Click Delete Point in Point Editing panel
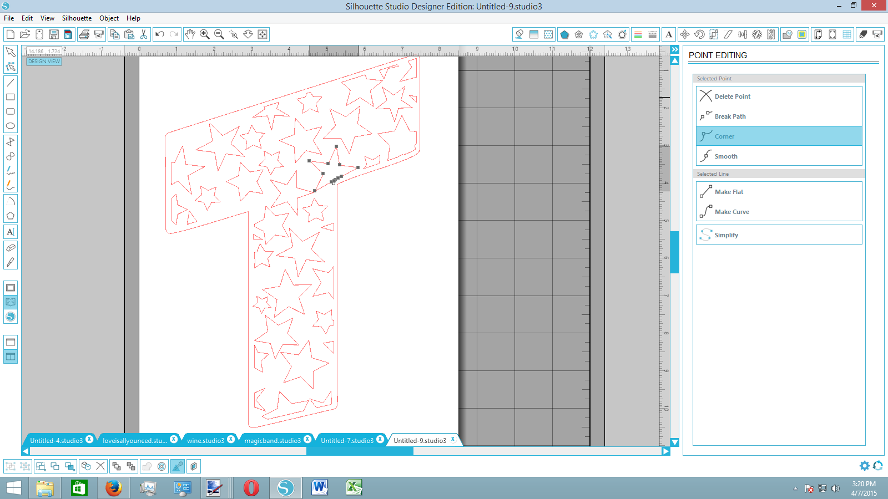Image resolution: width=888 pixels, height=499 pixels. (779, 96)
